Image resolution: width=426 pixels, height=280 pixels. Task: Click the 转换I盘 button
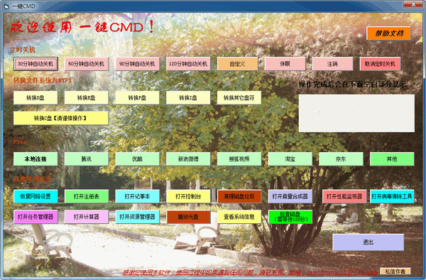pos(188,98)
